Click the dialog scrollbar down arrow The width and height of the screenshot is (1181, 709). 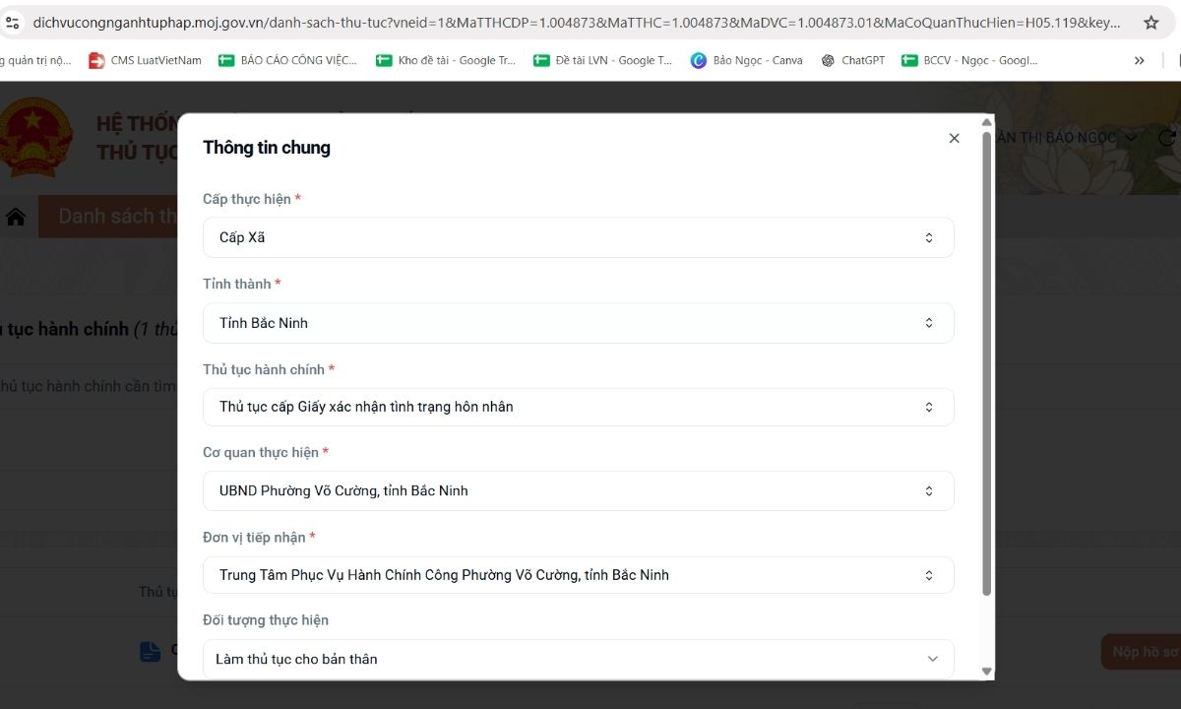(987, 672)
